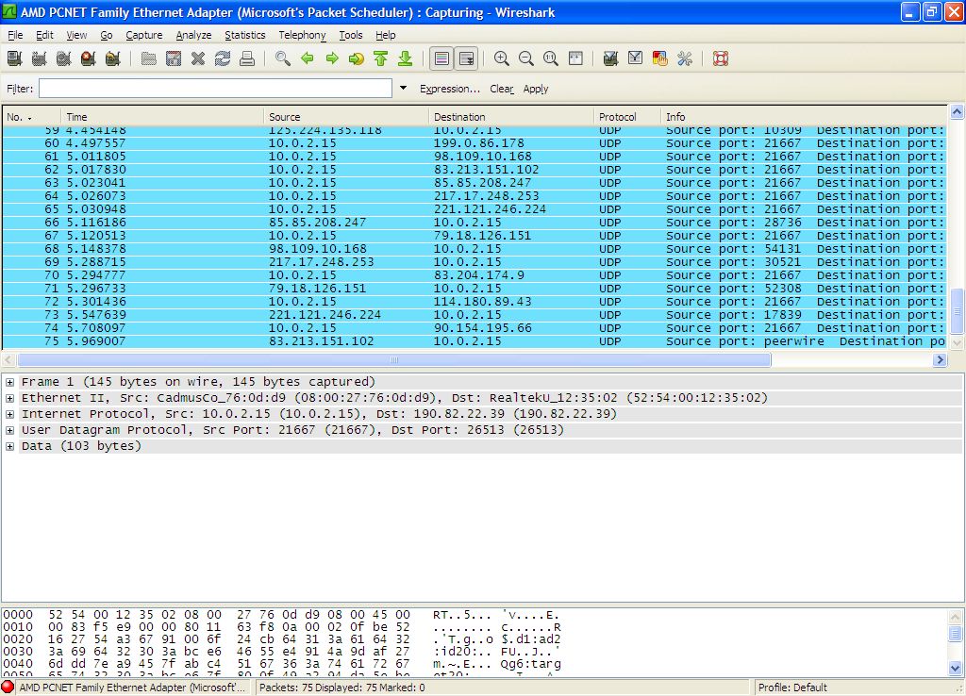Restart the running live capture
The height and width of the screenshot is (696, 966).
click(113, 58)
